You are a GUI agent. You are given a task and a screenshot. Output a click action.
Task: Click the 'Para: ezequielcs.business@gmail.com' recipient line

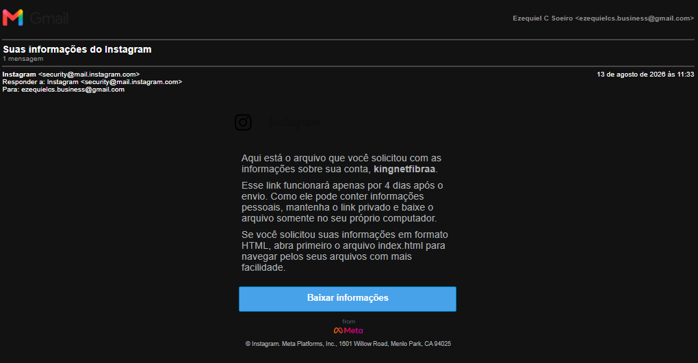click(x=64, y=90)
